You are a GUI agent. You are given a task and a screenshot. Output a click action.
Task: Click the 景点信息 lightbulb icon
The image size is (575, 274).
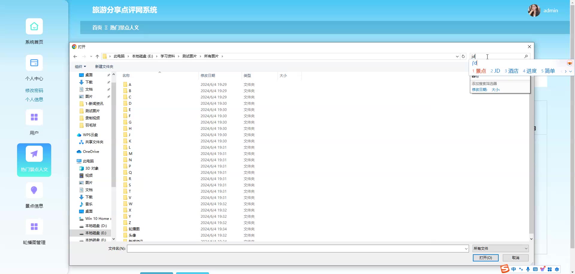coord(34,190)
